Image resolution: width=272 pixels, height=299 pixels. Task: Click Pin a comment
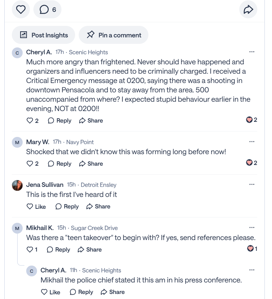[114, 35]
